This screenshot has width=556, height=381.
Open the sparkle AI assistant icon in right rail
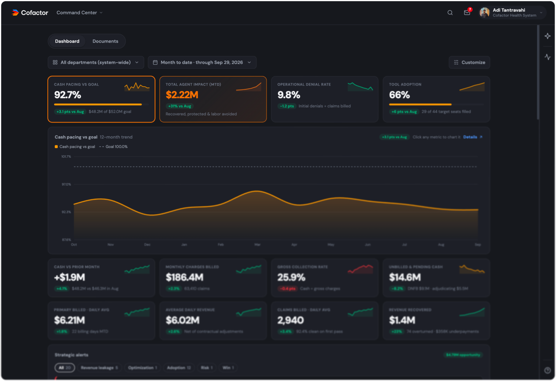click(x=547, y=36)
